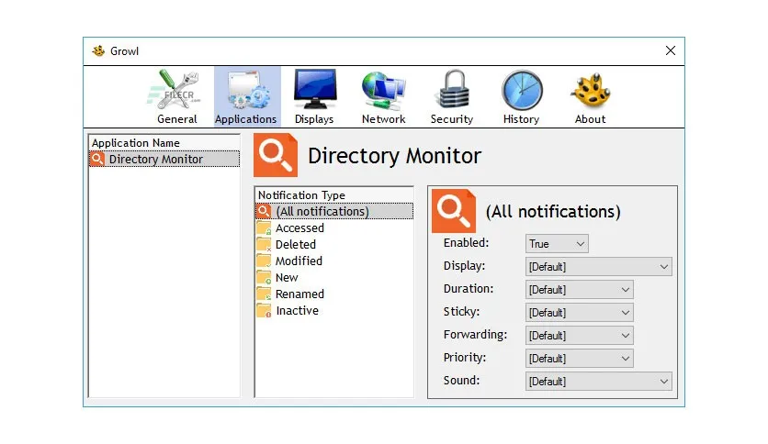View the History clock icon
This screenshot has height=444, width=768.
(522, 91)
